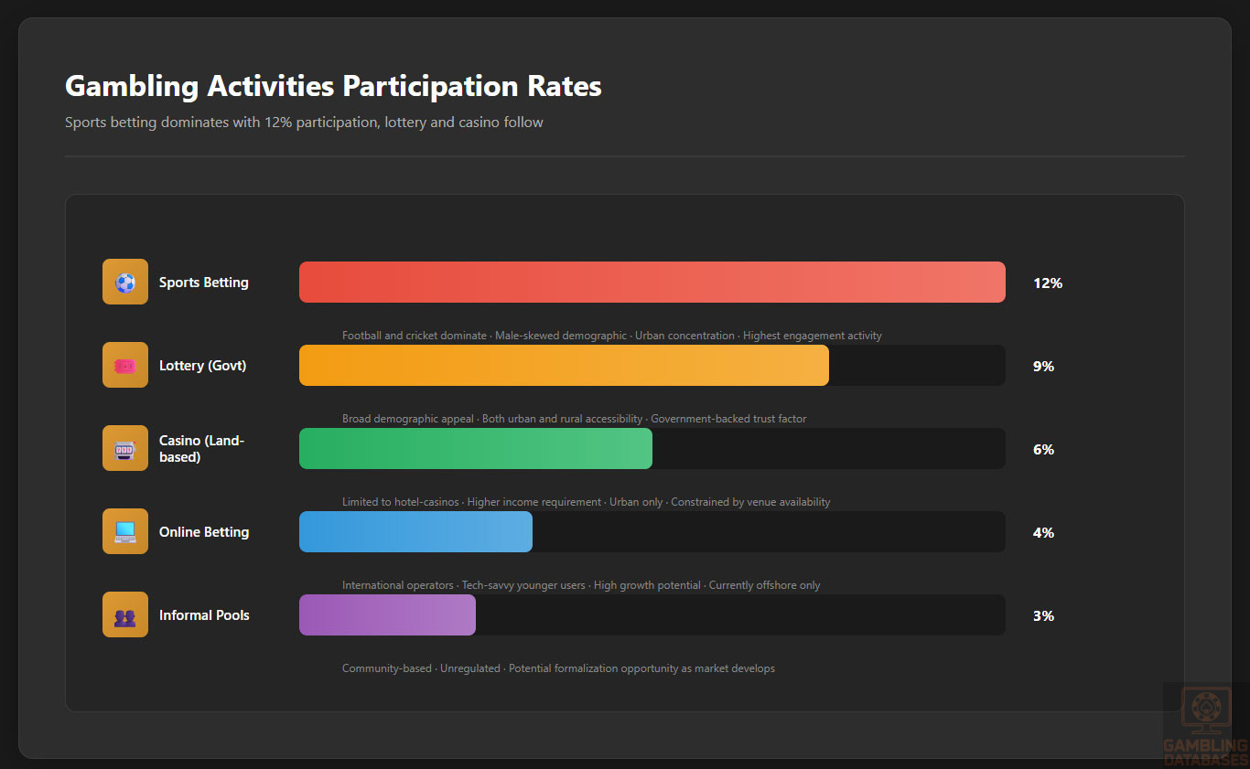Click the Lottery (Govt) label
The width and height of the screenshot is (1250, 769).
coord(202,366)
